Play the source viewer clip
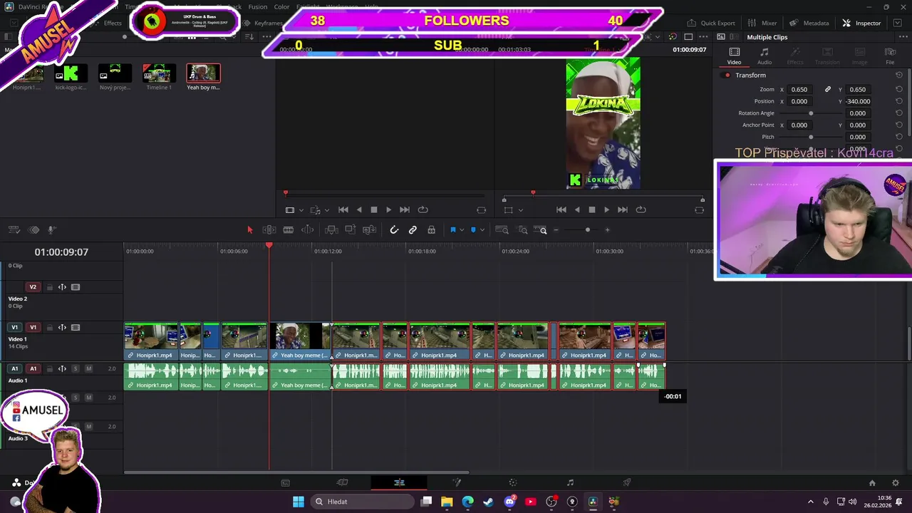 [388, 209]
